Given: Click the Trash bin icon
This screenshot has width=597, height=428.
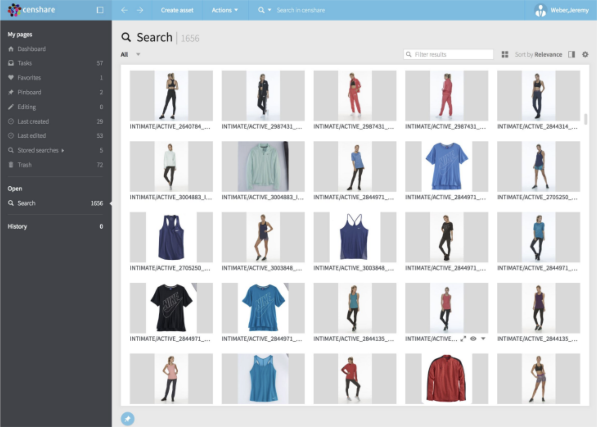Looking at the screenshot, I should (11, 165).
